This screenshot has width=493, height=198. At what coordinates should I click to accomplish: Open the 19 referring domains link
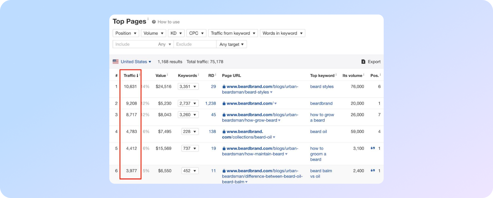(x=213, y=148)
